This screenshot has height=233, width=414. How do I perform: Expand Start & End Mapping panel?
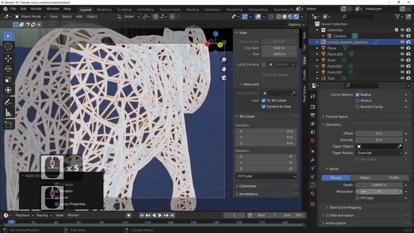(345, 207)
